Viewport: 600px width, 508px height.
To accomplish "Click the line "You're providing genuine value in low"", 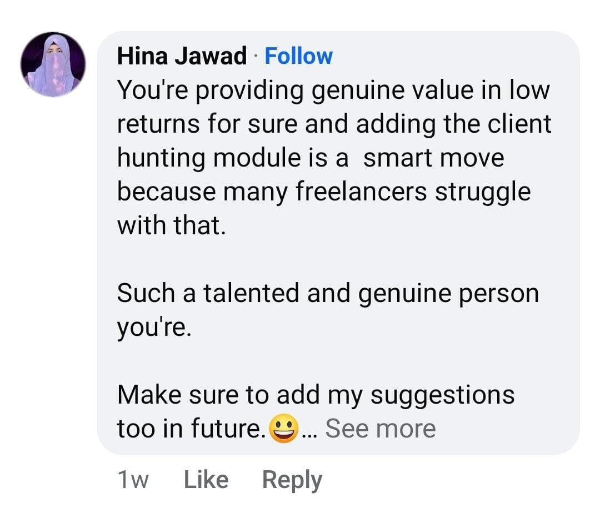I will click(x=333, y=90).
